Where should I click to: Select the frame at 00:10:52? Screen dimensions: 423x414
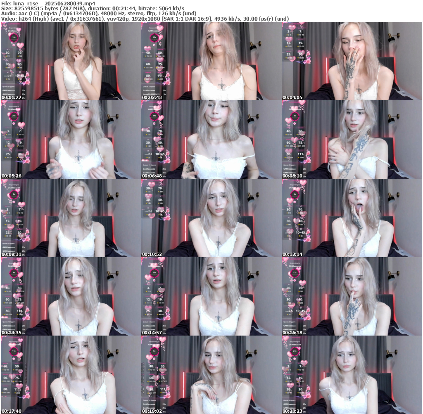tap(211, 218)
